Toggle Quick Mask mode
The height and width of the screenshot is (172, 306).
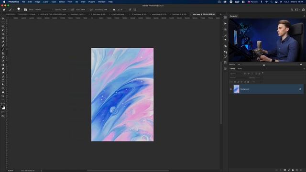[3, 112]
